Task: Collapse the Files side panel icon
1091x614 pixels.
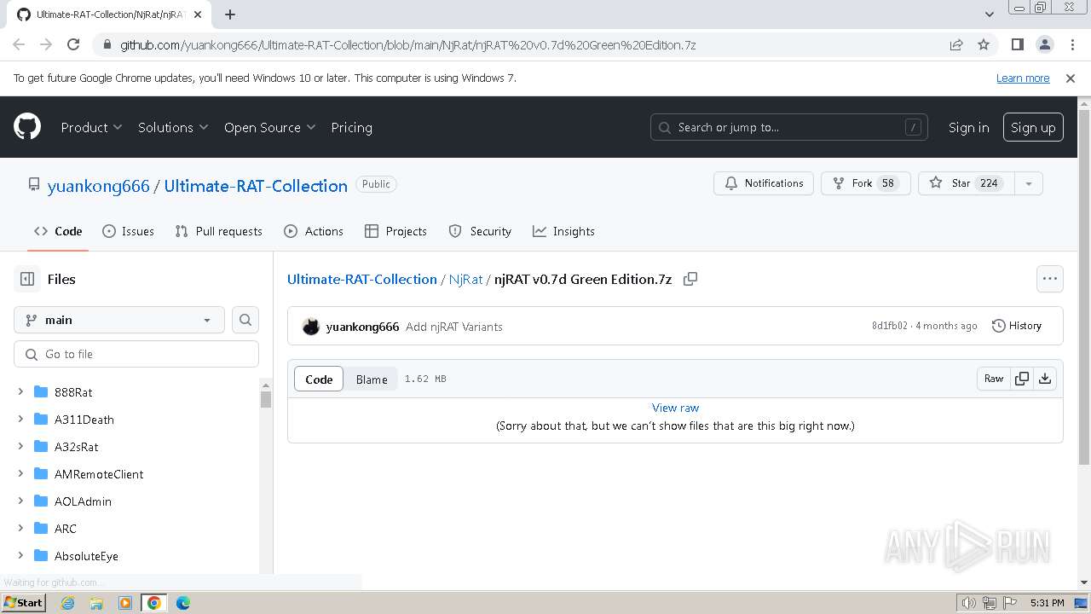Action: tap(27, 279)
